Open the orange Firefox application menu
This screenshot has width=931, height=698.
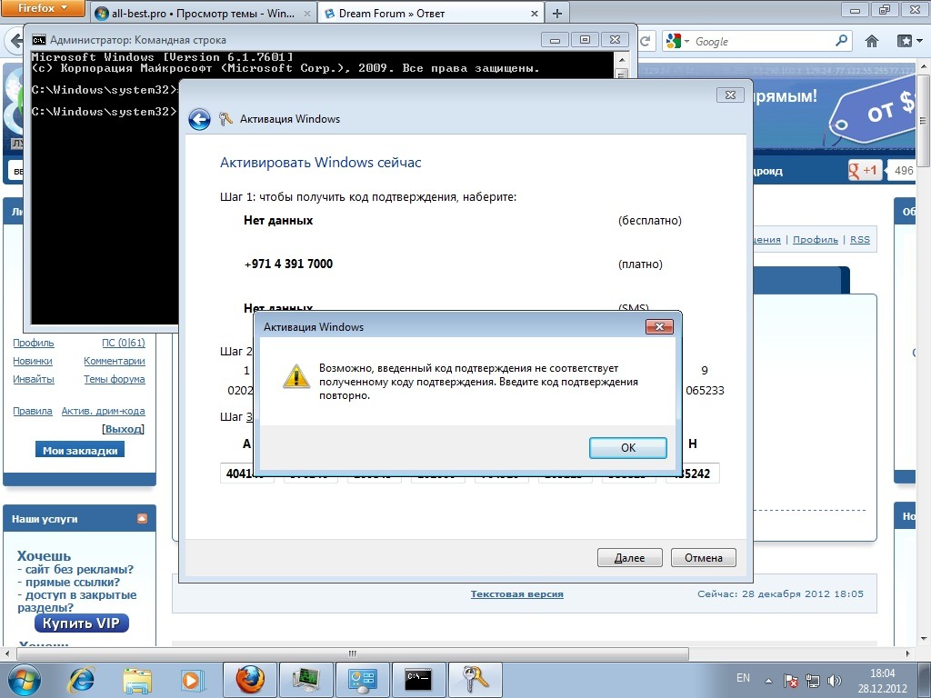pyautogui.click(x=42, y=8)
